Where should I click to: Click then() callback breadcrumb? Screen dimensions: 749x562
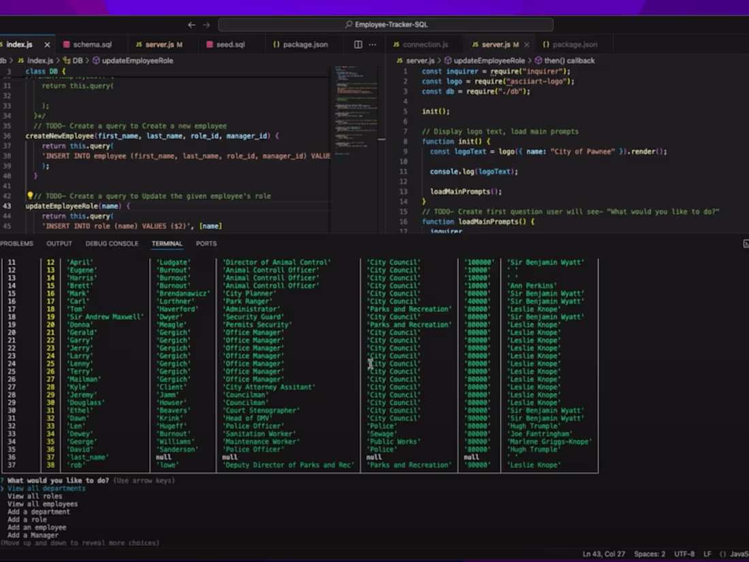[564, 61]
